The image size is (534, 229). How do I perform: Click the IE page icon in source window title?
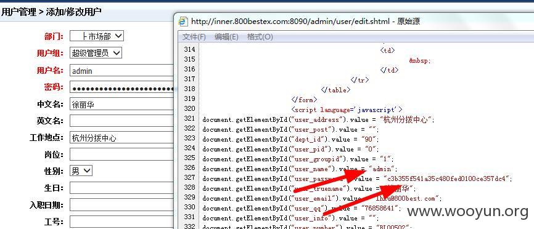pyautogui.click(x=183, y=22)
